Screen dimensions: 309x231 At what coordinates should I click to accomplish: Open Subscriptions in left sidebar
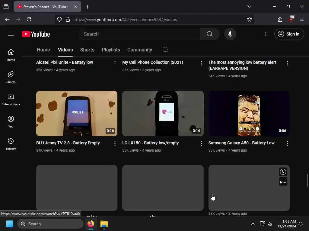[x=11, y=100]
